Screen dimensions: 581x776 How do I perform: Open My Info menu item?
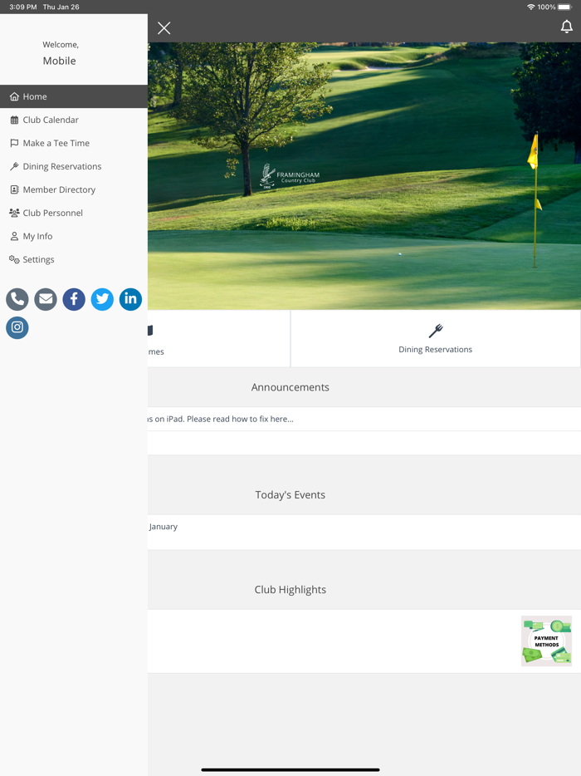click(74, 236)
